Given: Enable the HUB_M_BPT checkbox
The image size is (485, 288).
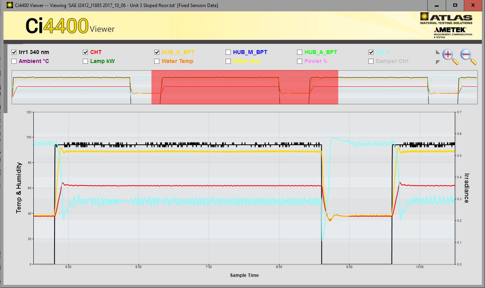Looking at the screenshot, I should pyautogui.click(x=228, y=52).
